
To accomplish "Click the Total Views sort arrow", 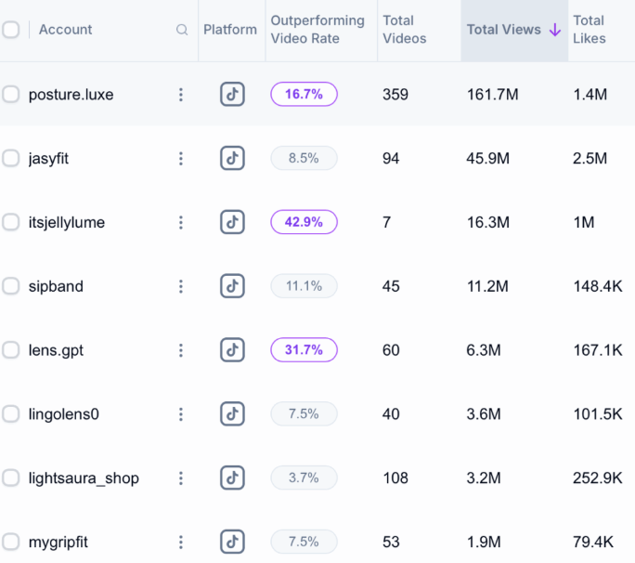I will [x=555, y=30].
